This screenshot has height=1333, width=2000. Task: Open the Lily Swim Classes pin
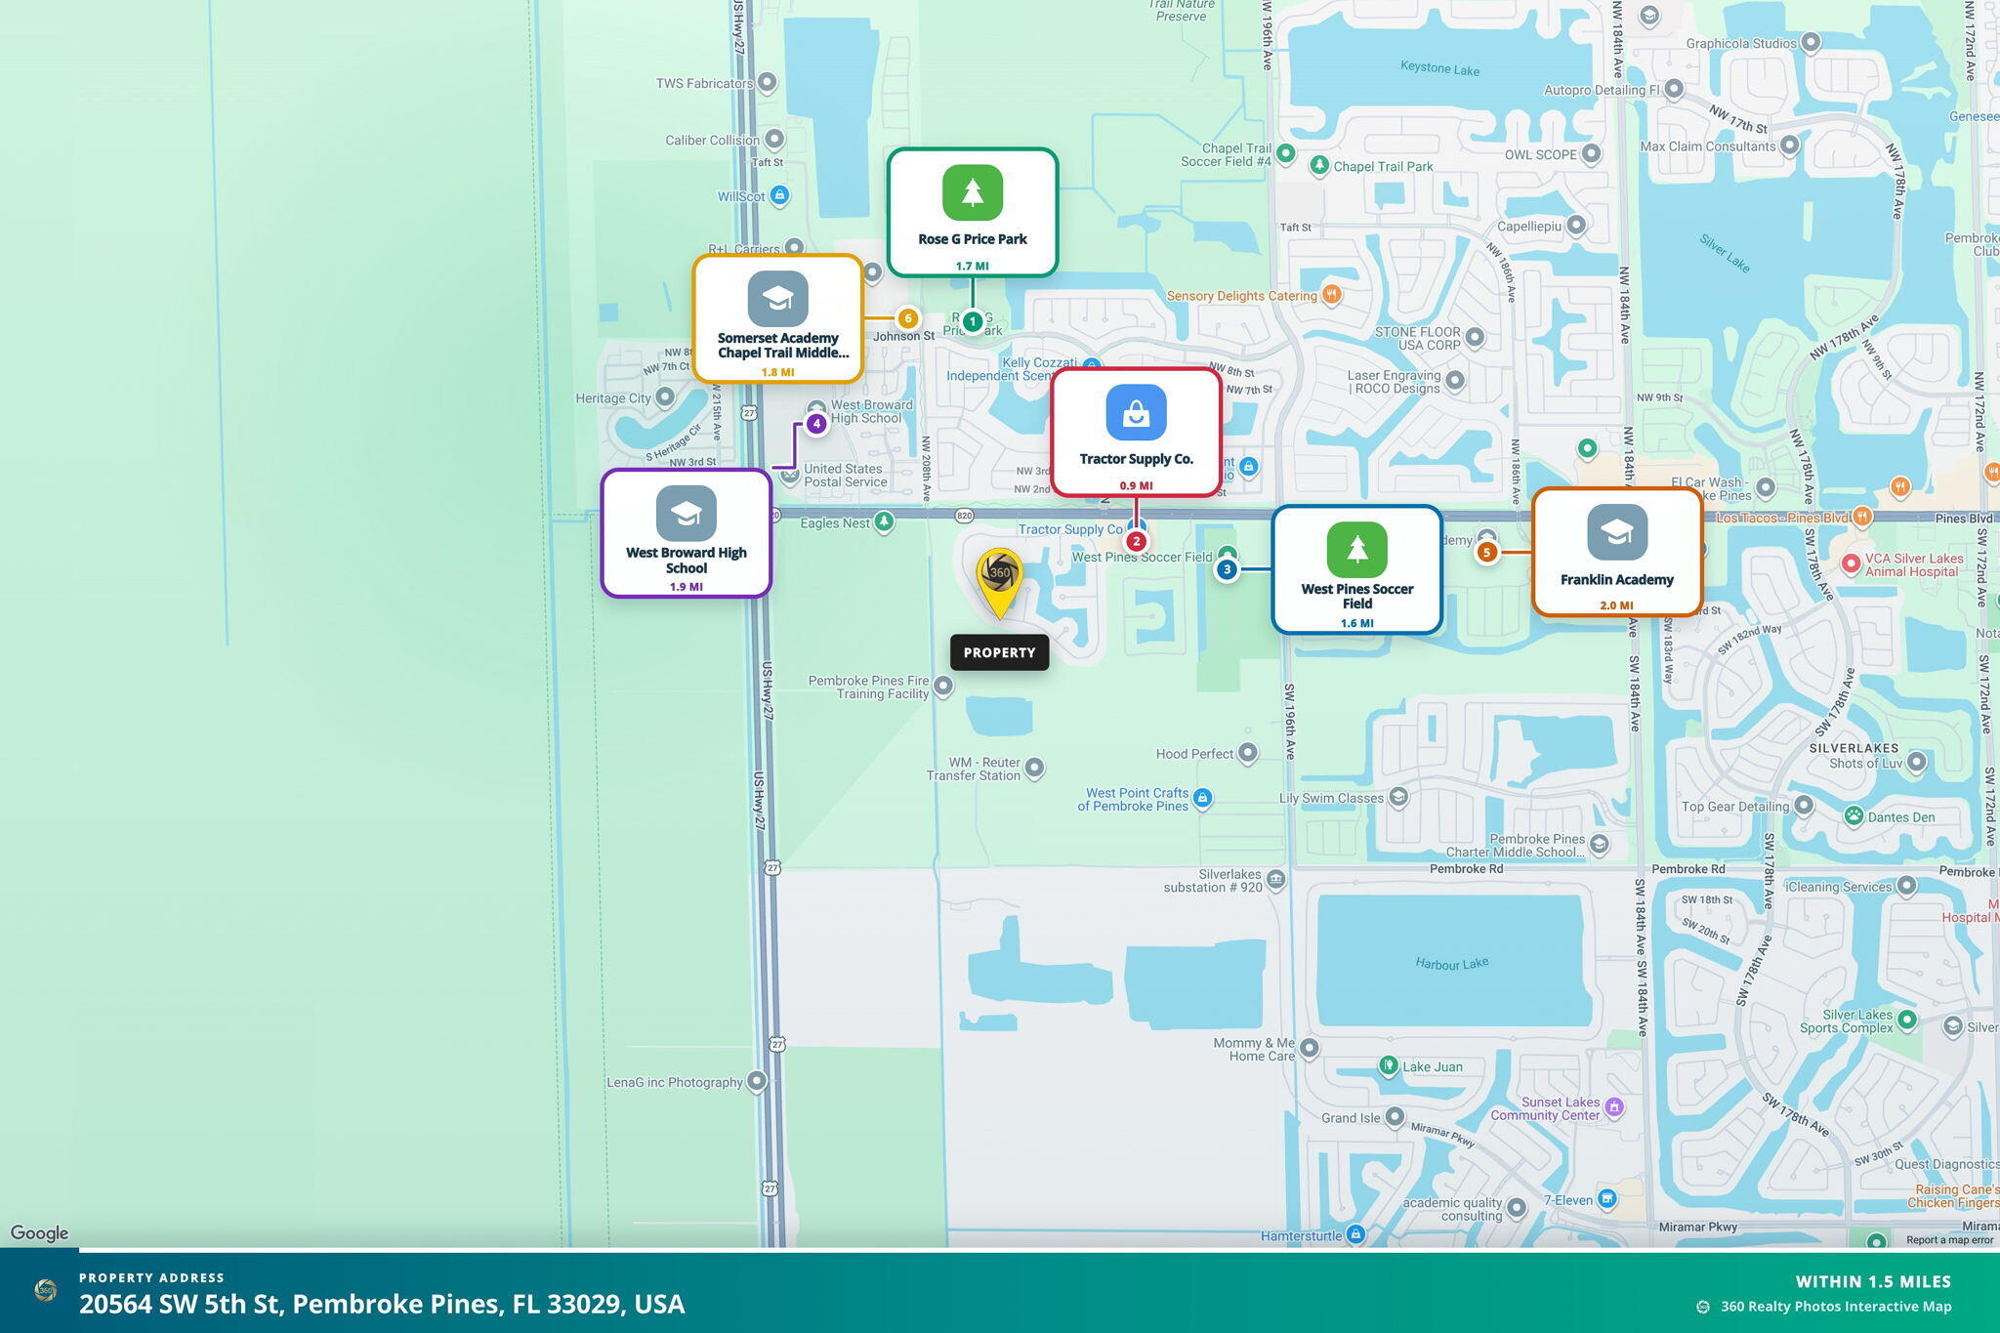(1398, 798)
